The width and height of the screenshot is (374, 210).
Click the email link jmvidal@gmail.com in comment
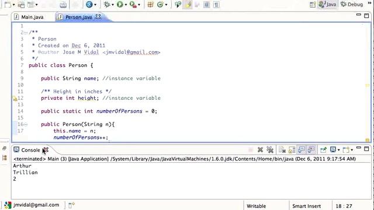tap(131, 52)
